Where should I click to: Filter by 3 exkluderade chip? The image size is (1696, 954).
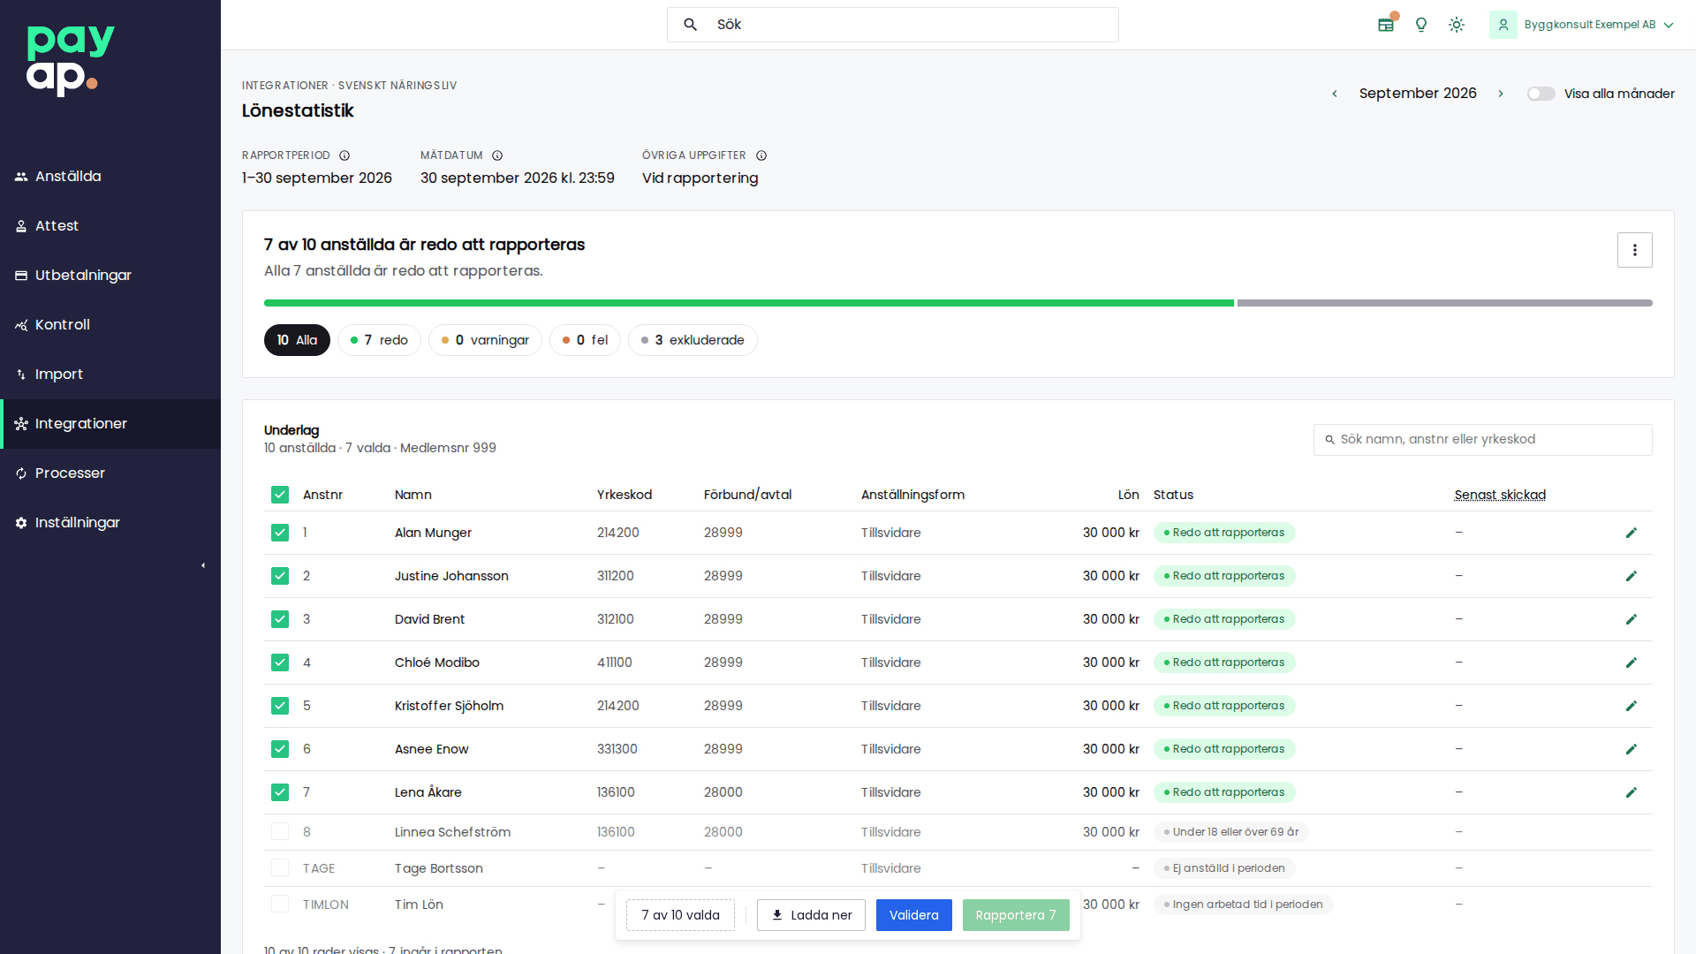coord(693,340)
